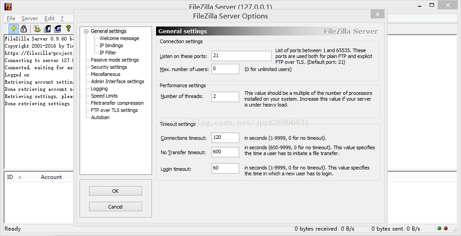Collapse the General settings tree node
This screenshot has height=236, width=461.
tap(86, 31)
